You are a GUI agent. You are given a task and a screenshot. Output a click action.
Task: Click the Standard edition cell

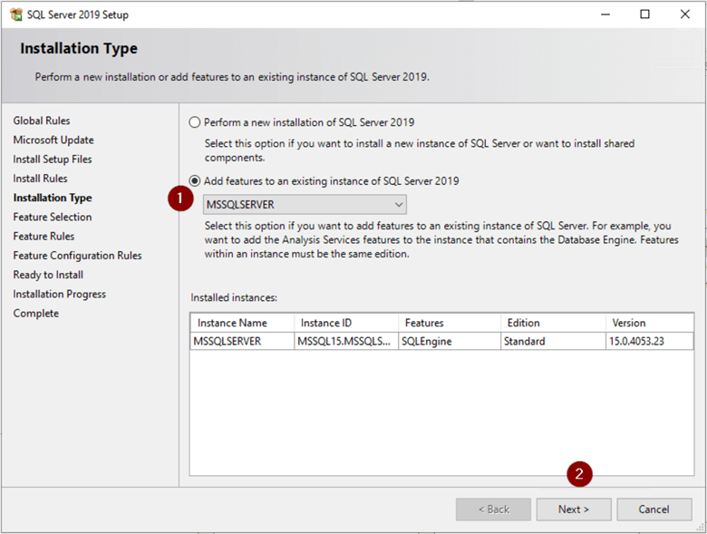(553, 342)
